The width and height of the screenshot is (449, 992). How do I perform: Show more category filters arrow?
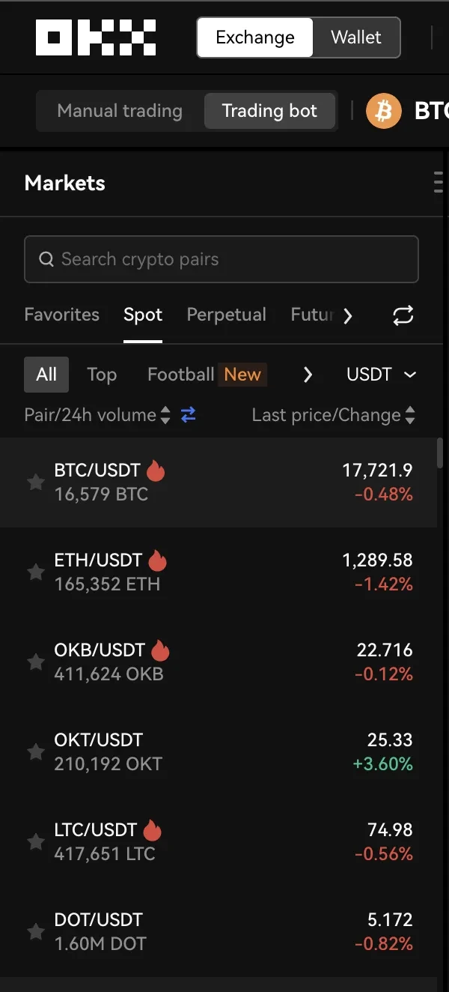click(308, 375)
